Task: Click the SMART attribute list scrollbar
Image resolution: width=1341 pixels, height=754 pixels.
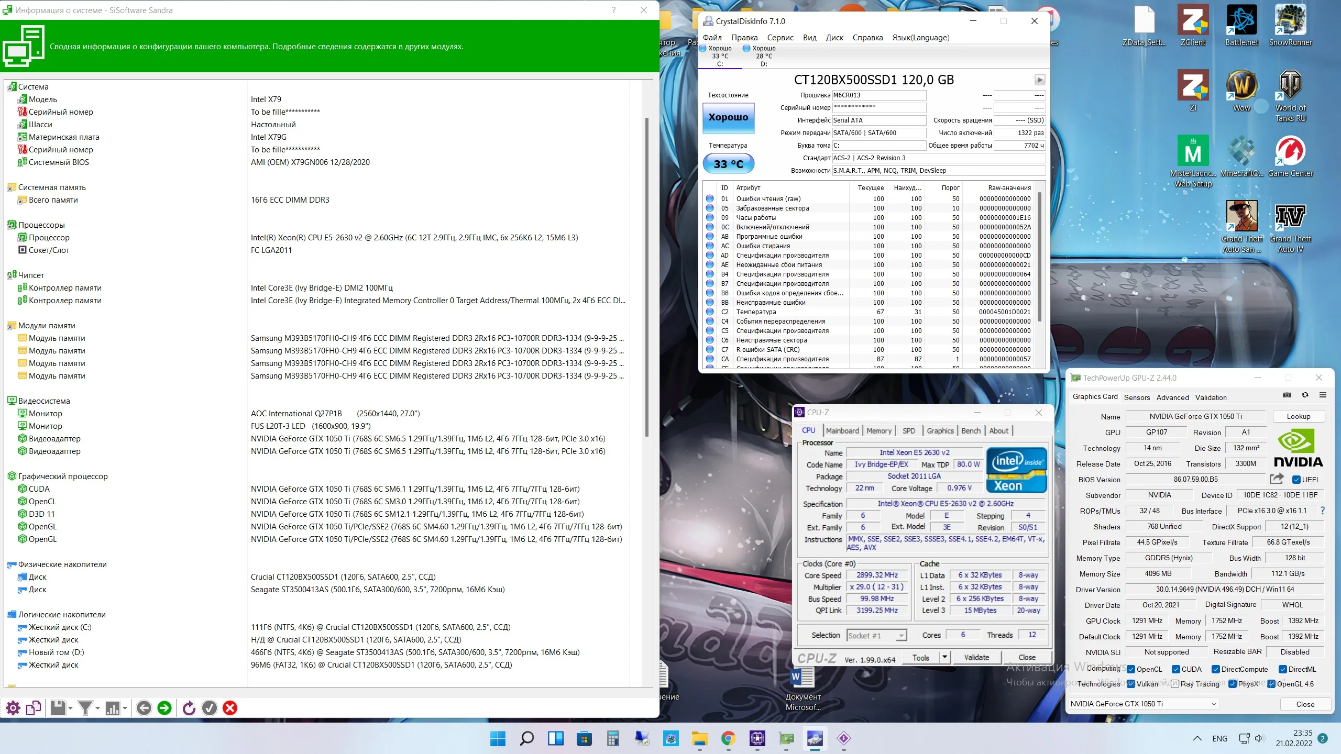Action: click(x=1039, y=257)
